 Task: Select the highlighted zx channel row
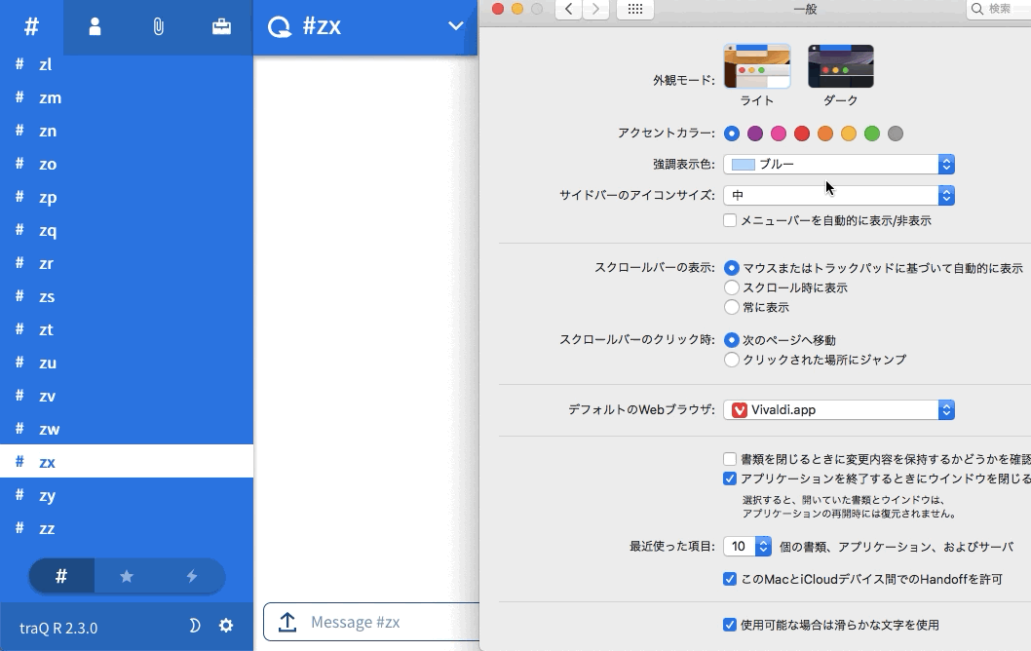pyautogui.click(x=127, y=462)
